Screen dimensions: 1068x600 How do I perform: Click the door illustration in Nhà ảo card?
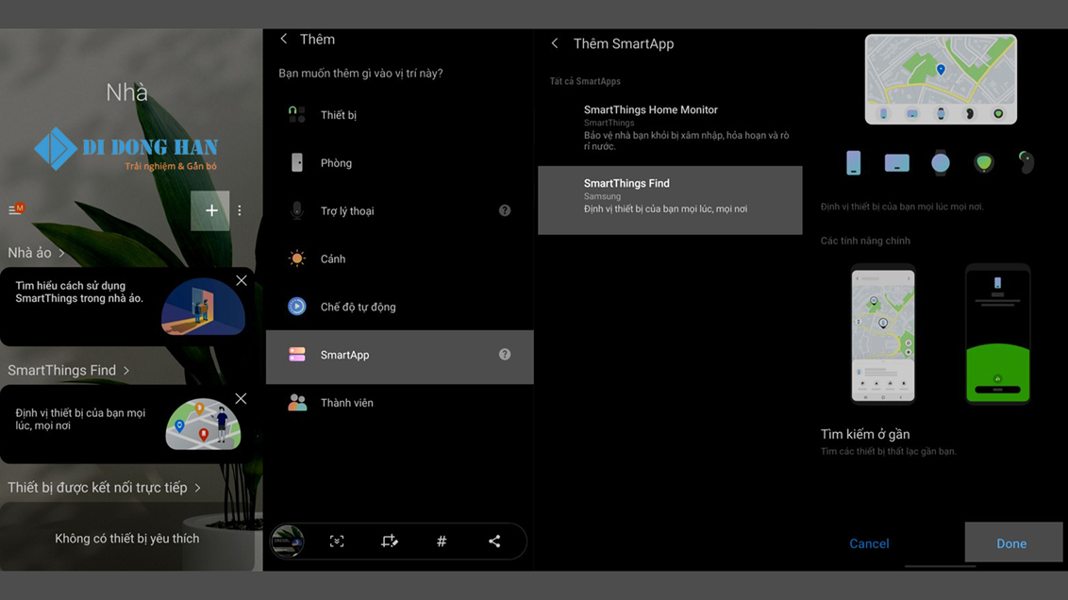point(203,307)
